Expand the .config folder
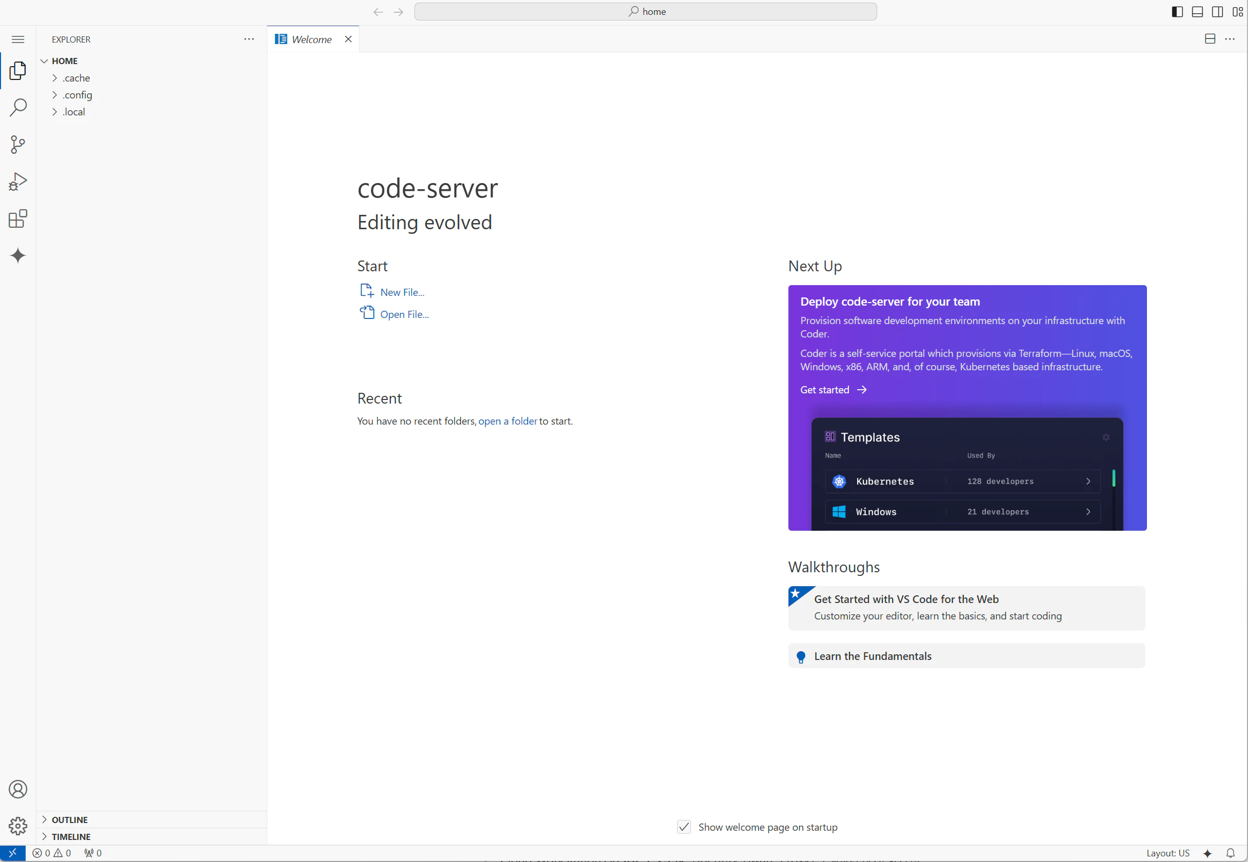 [151, 94]
